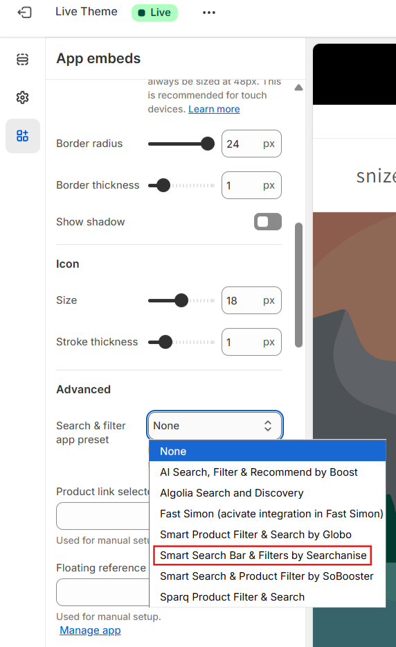This screenshot has height=647, width=396.
Task: Click the Live status badge
Action: [x=154, y=12]
